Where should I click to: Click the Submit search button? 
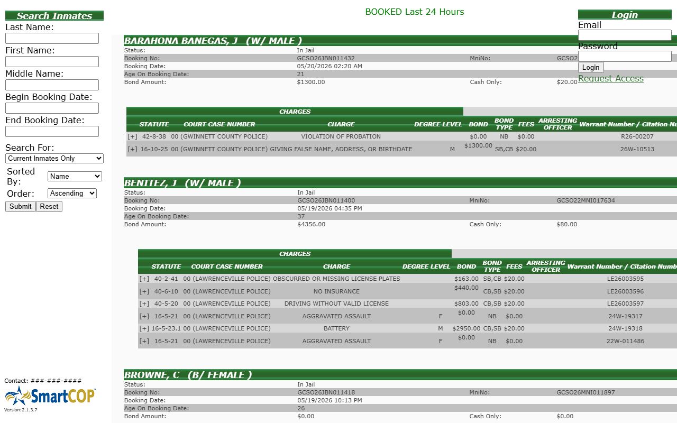21,206
